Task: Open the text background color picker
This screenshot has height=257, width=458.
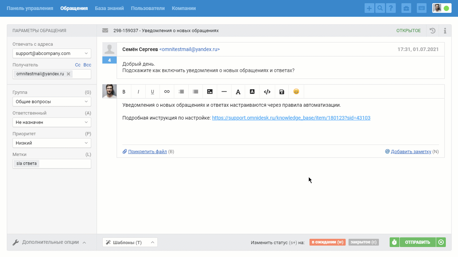Action: click(x=252, y=92)
